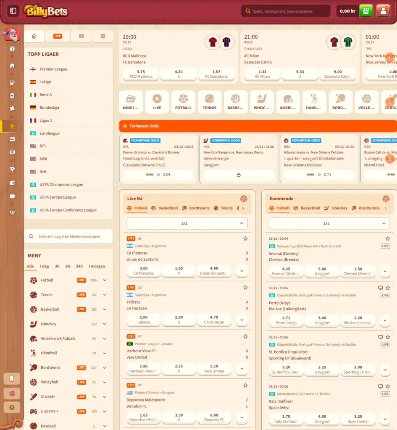Click the BillyBets logo
Image resolution: width=397 pixels, height=430 pixels.
click(x=46, y=11)
